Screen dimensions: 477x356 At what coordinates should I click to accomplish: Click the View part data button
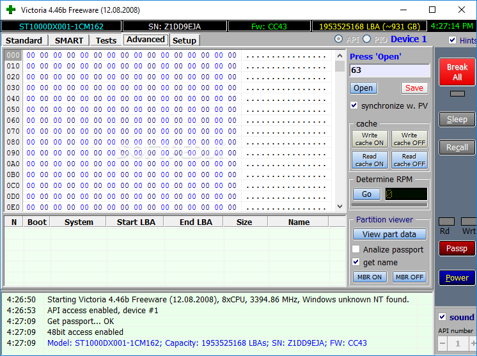tap(389, 235)
